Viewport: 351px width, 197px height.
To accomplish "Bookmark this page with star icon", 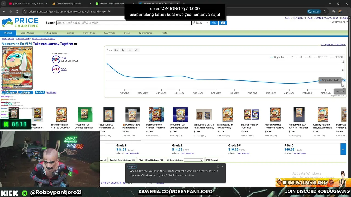I will tap(325, 11).
